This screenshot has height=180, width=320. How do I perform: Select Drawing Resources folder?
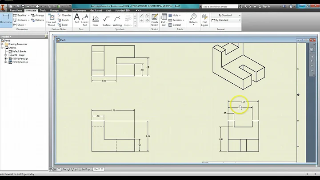[x=16, y=44]
